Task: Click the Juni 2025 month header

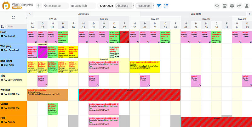Action: pos(83,14)
